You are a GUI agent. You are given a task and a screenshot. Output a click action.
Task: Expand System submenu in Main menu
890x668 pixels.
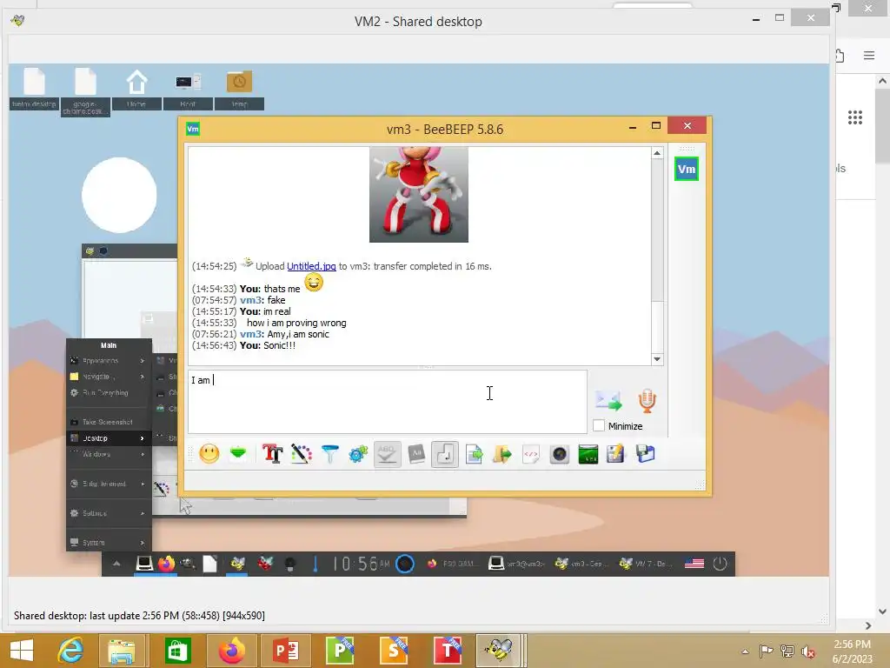[x=109, y=543]
